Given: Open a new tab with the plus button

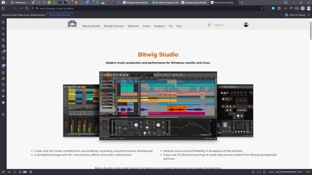Looking at the screenshot, I should [x=242, y=2].
